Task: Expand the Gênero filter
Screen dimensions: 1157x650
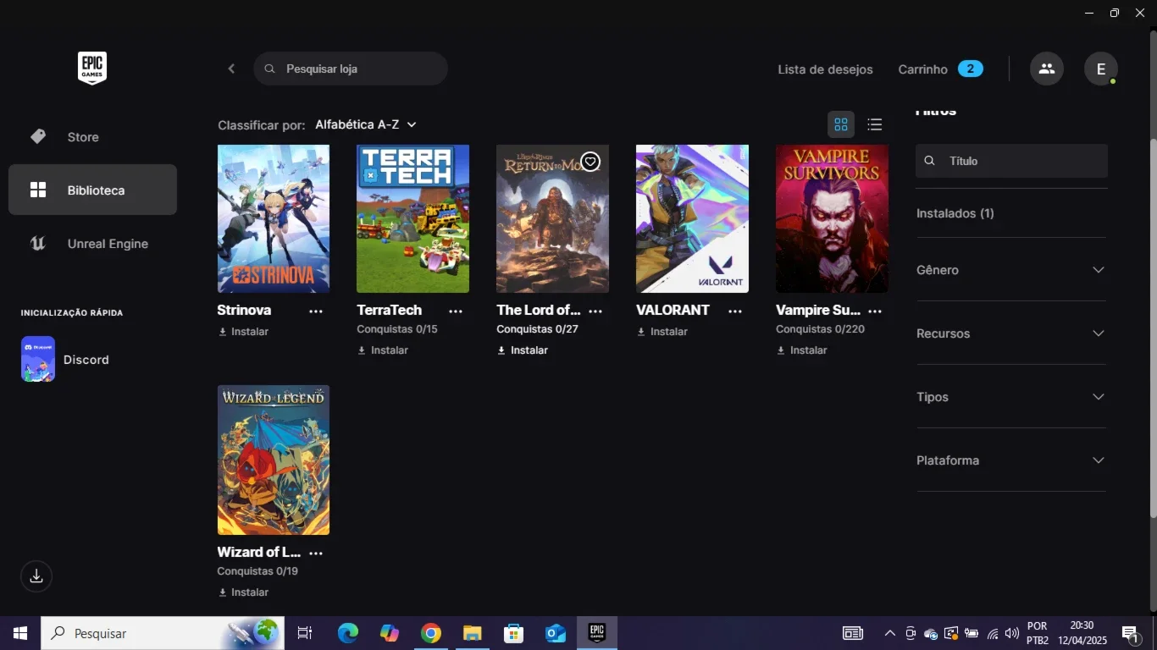Action: pos(1011,270)
